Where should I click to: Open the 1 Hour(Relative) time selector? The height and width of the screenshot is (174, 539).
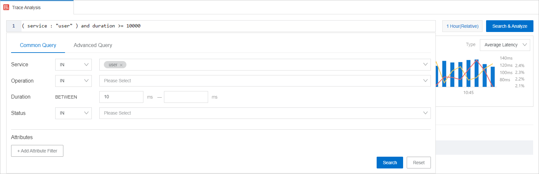coord(462,26)
